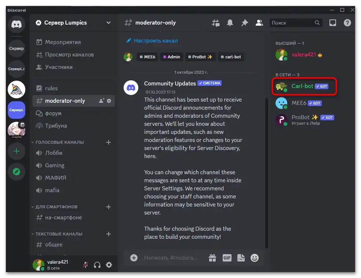361x278 pixels.
Task: Open Мероприятия events
Action: pyautogui.click(x=74, y=42)
